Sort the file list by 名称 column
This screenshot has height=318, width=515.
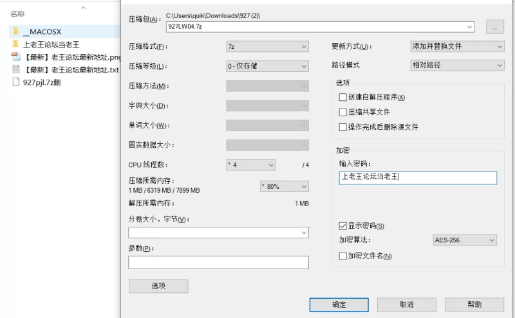(x=17, y=13)
